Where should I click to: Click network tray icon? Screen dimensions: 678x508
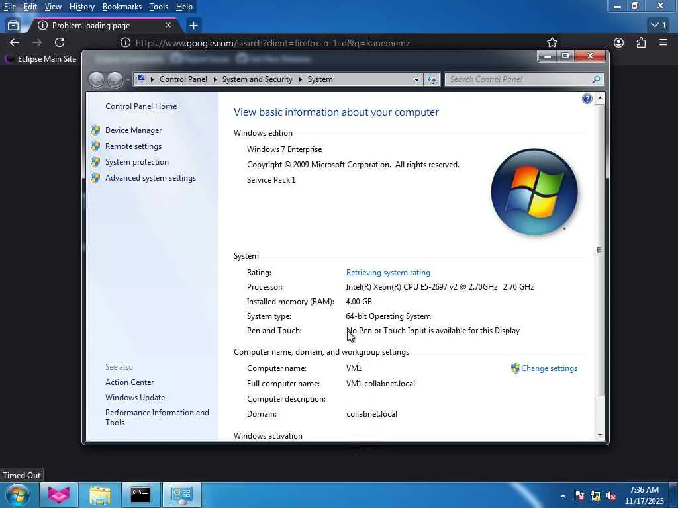point(595,496)
